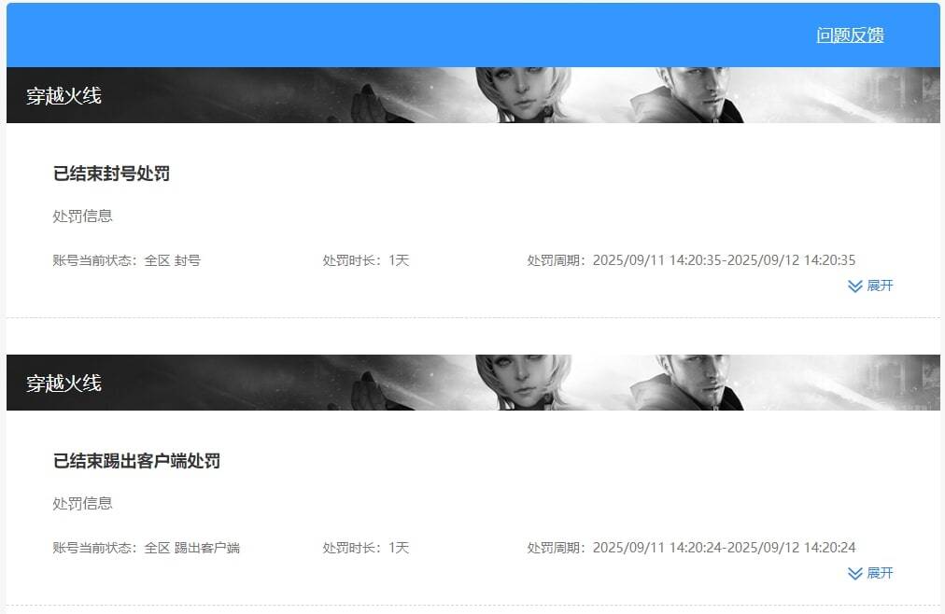945x614 pixels.
Task: Click 展开 text under the 踢出客户端 punishment
Action: (x=880, y=573)
